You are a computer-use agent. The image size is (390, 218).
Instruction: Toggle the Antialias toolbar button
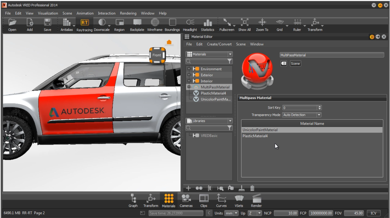[x=66, y=22]
